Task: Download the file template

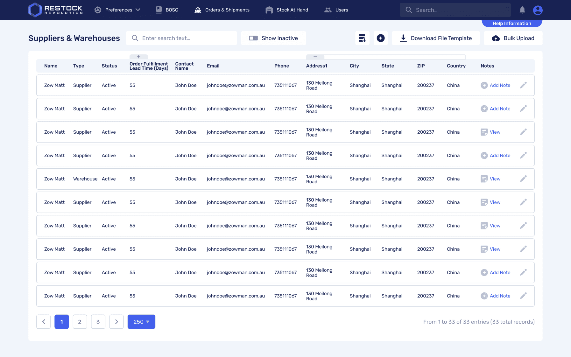Action: coord(436,38)
